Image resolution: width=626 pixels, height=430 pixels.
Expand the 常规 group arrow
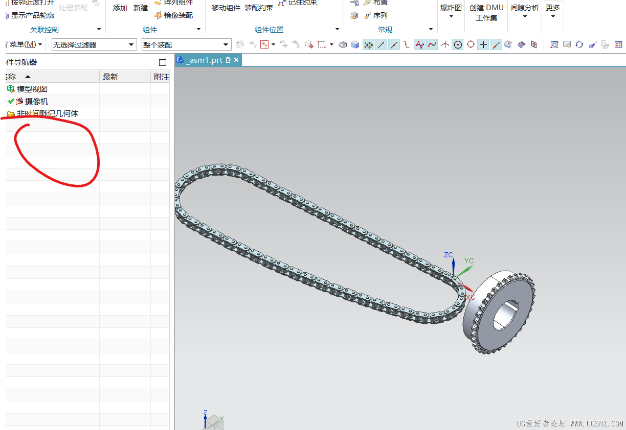click(431, 30)
